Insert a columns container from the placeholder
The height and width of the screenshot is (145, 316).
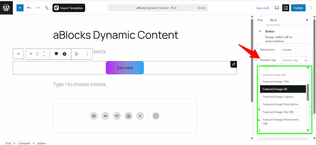(94, 116)
